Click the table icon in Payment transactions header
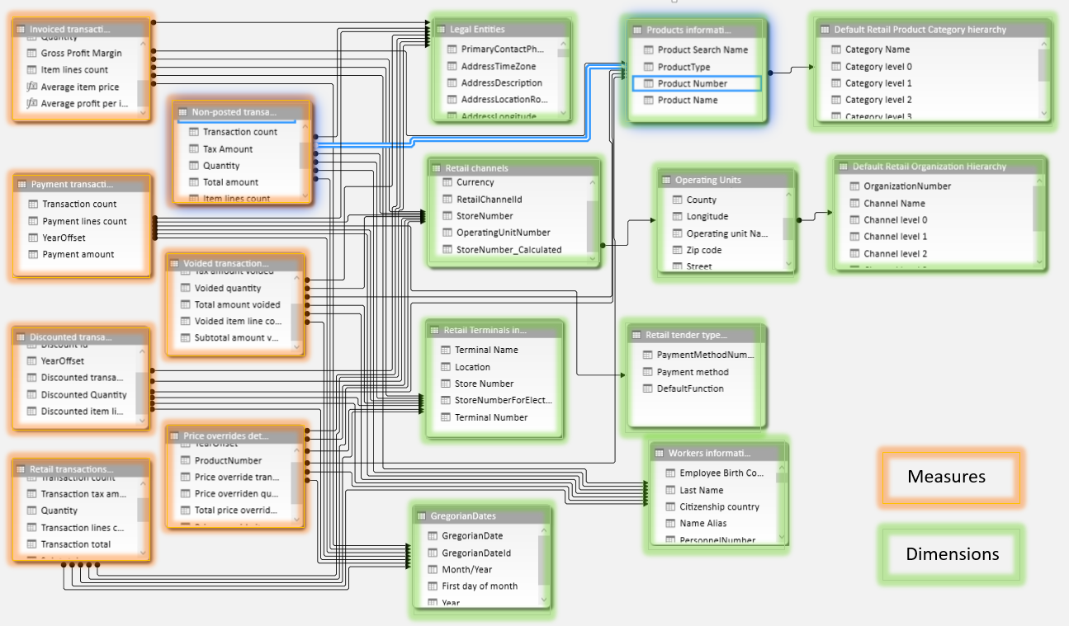This screenshot has height=626, width=1069. tap(21, 184)
